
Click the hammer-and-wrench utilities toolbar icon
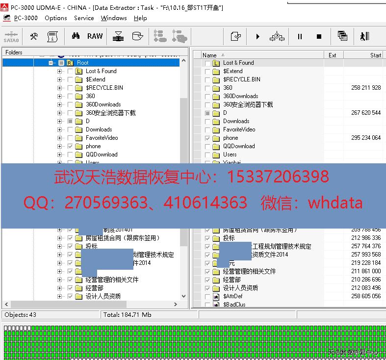tap(34, 36)
